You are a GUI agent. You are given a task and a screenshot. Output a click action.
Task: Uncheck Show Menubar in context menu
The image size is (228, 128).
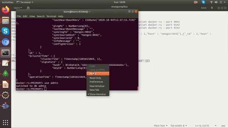tap(98, 94)
